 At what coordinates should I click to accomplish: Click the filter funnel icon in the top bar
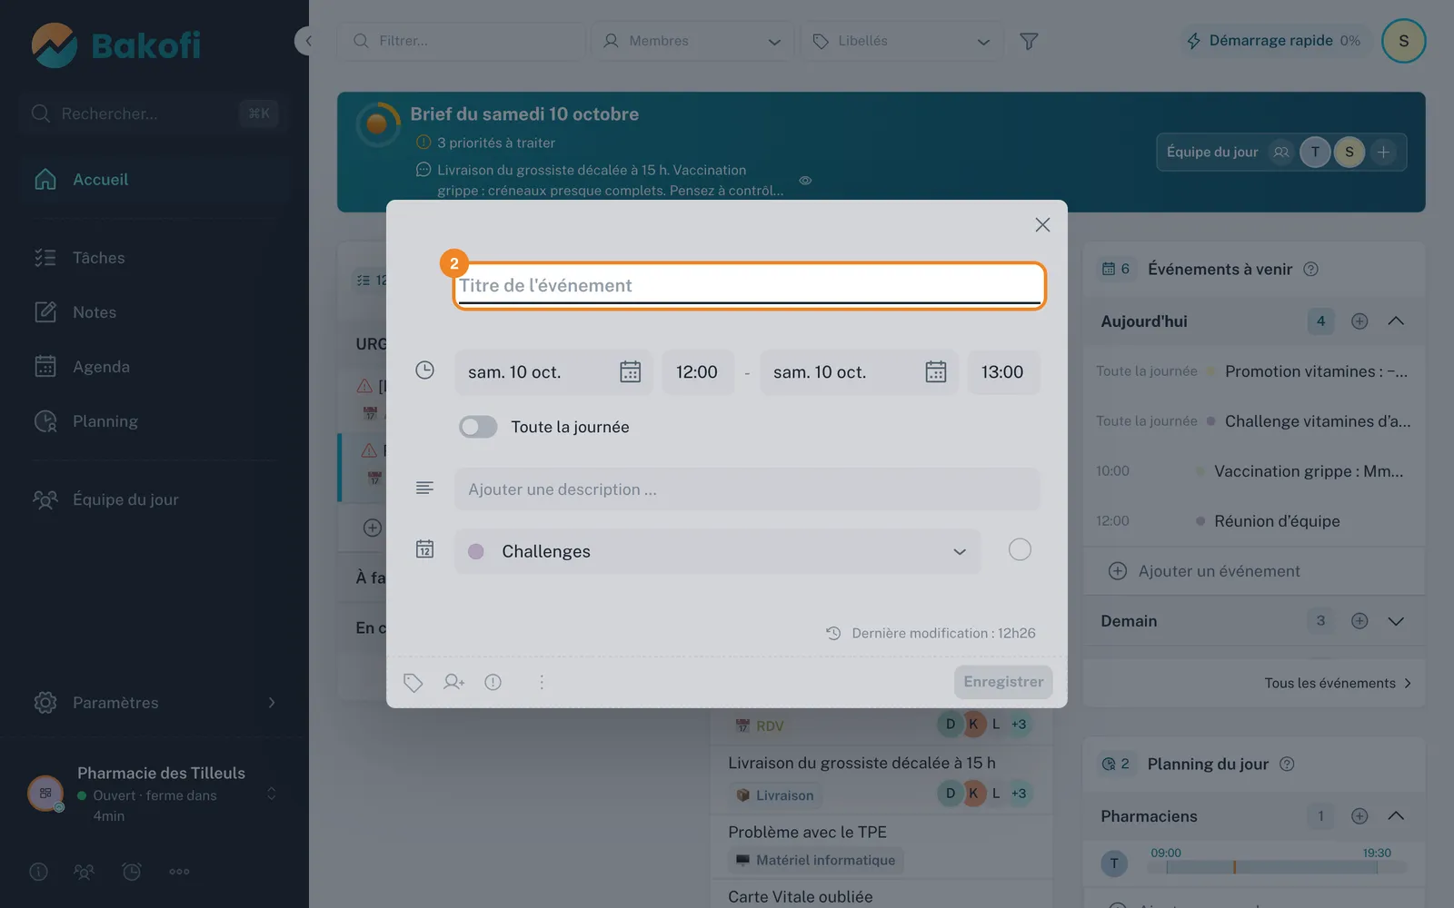(1029, 41)
